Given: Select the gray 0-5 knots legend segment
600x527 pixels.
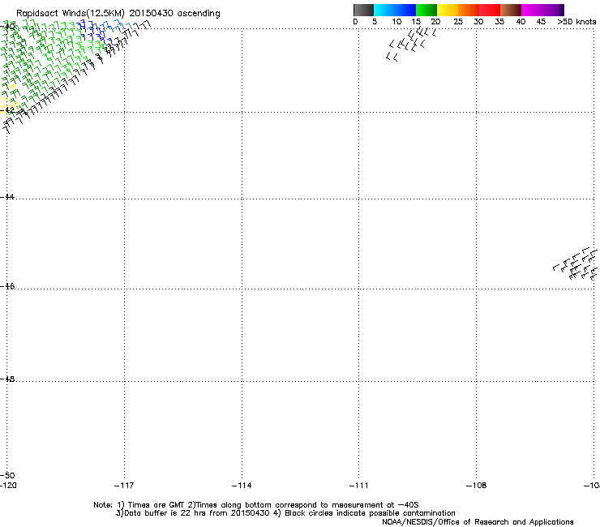Looking at the screenshot, I should (x=363, y=10).
